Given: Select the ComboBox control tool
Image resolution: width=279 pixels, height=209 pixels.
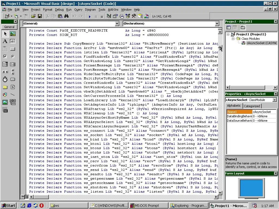Looking at the screenshot, I should pos(5,64).
